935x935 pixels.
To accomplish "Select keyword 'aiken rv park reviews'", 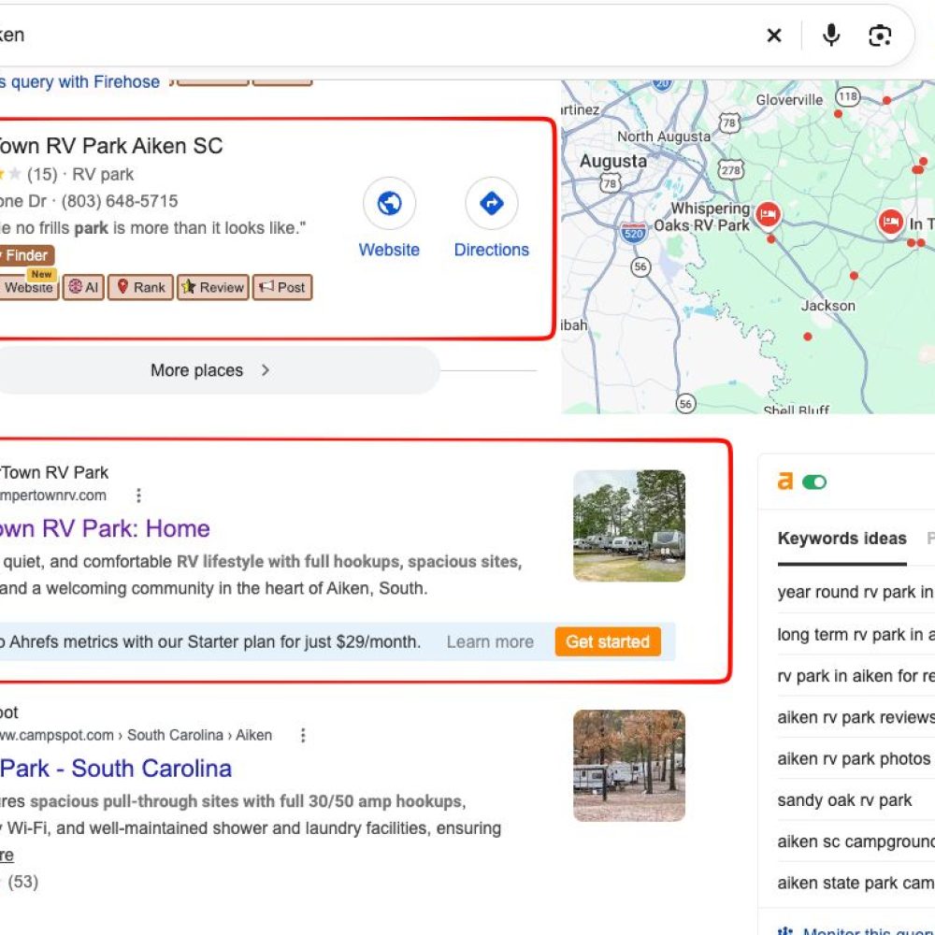I will [856, 717].
